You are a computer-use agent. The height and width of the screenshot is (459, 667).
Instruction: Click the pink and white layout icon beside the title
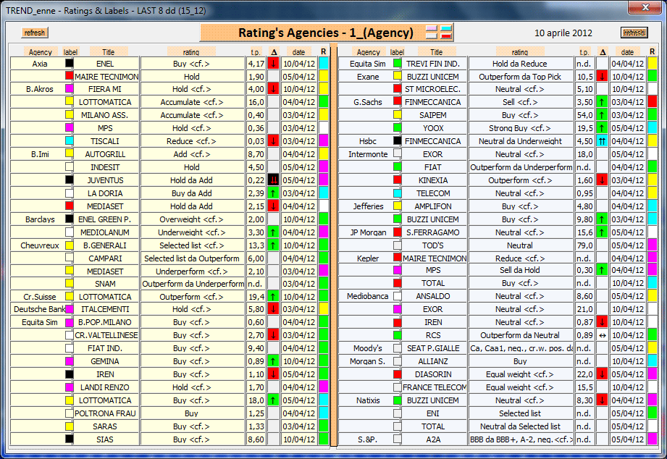pyautogui.click(x=432, y=33)
